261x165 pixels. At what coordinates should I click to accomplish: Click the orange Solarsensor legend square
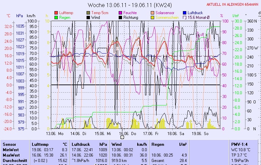[152, 12]
